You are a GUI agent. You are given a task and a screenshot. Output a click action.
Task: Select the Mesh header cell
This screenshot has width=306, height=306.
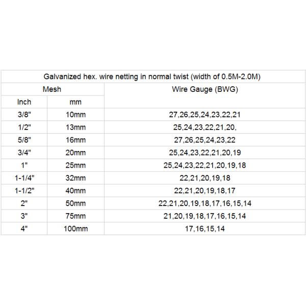pyautogui.click(x=52, y=89)
